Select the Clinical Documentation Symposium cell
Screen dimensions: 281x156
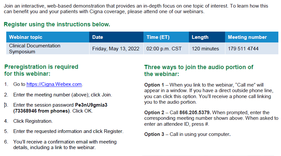pyautogui.click(x=35, y=49)
